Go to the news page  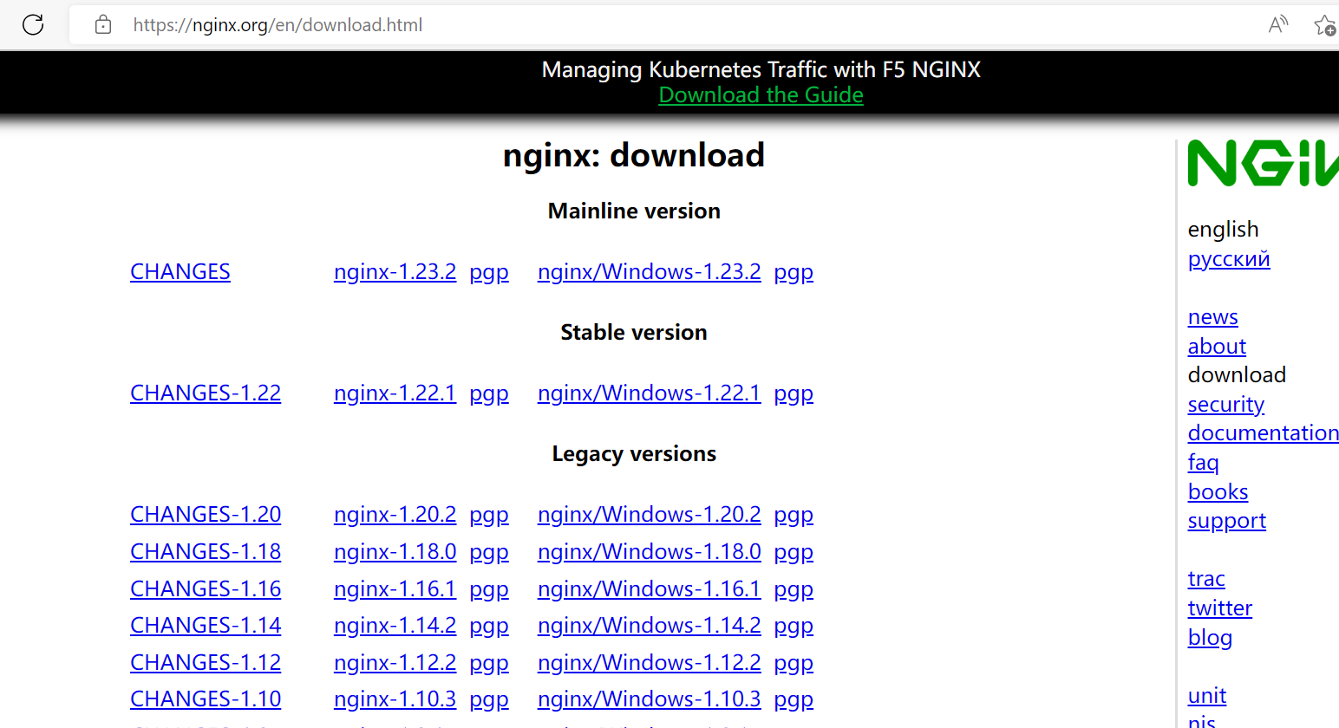1212,316
